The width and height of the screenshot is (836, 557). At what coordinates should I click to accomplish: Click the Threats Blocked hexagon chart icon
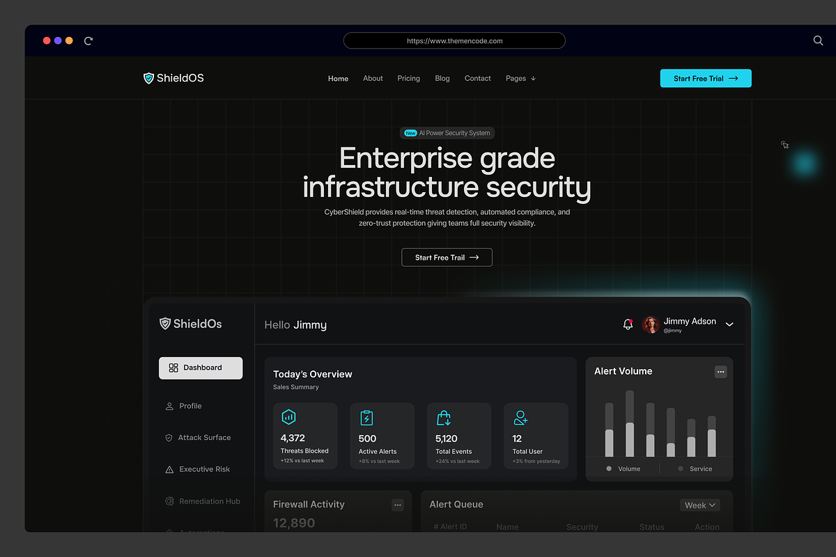pos(288,417)
